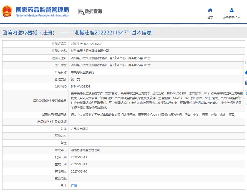Open the 详情 link in 注 row
The image size is (247, 192).
[x=74, y=186]
